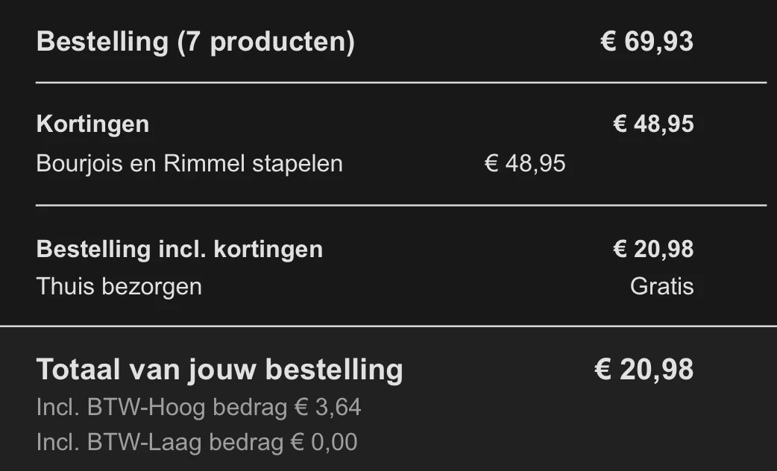Viewport: 777px width, 471px height.
Task: Click Bestelling incl. kortingen label
Action: [180, 249]
